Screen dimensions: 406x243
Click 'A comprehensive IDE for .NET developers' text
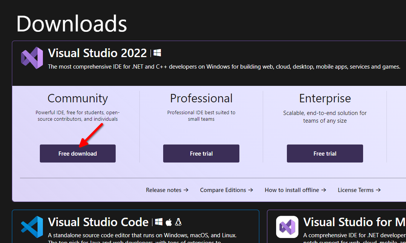[354, 238]
